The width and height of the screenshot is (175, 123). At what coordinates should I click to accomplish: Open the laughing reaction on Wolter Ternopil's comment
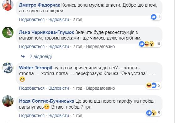149,85
